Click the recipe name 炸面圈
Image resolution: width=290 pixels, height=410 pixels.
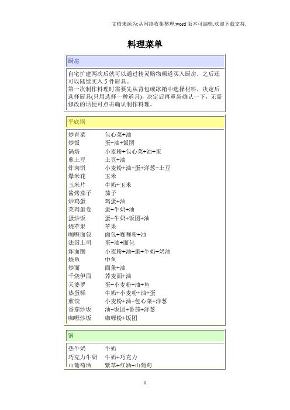(x=77, y=252)
